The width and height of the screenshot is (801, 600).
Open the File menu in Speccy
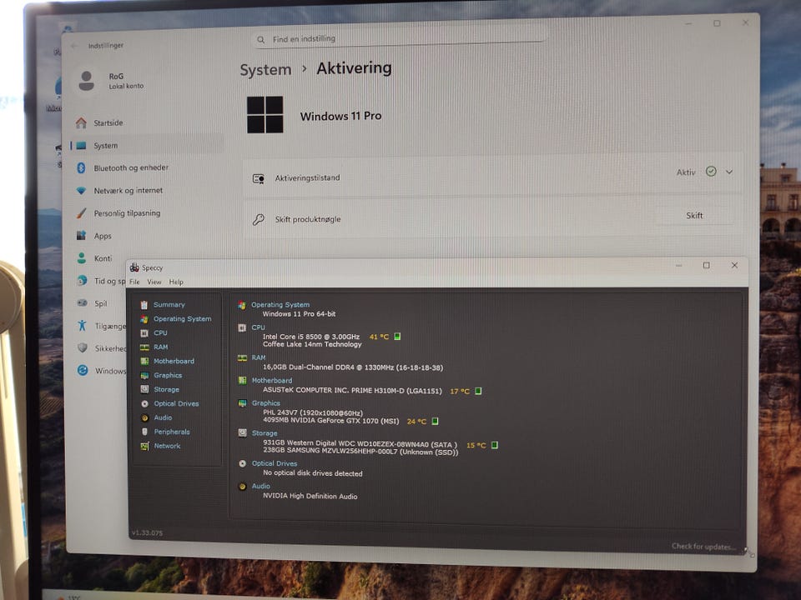[x=134, y=282]
